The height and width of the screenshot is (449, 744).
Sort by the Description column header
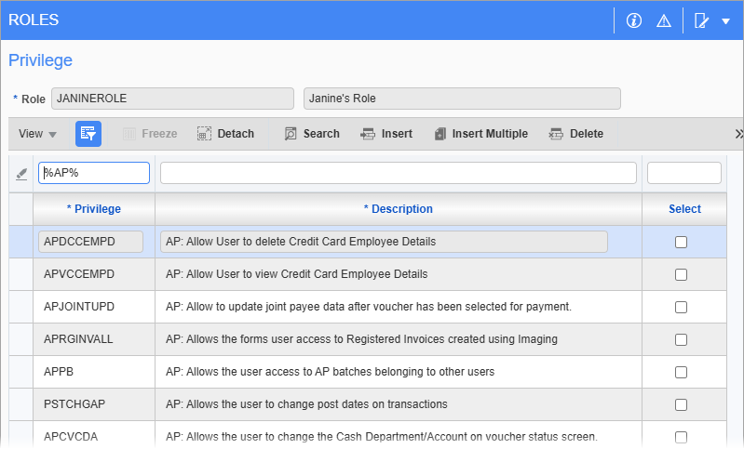tap(399, 209)
